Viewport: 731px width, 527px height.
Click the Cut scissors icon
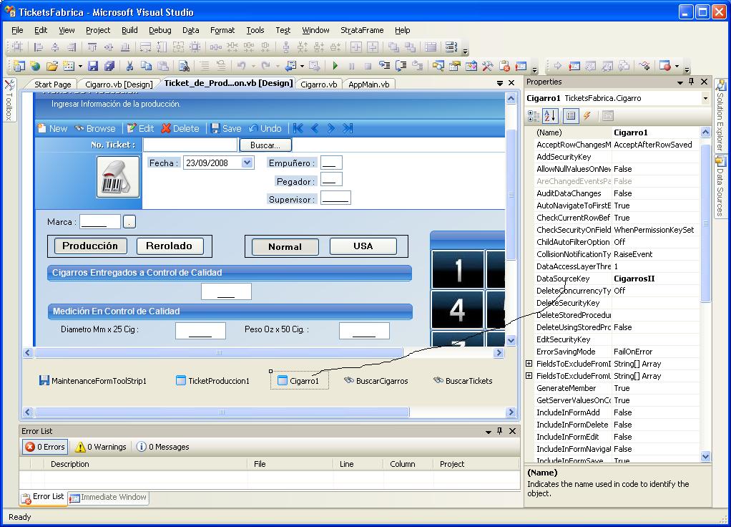[129, 66]
